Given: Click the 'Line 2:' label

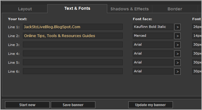Looking at the screenshot, I should coord(14,36).
